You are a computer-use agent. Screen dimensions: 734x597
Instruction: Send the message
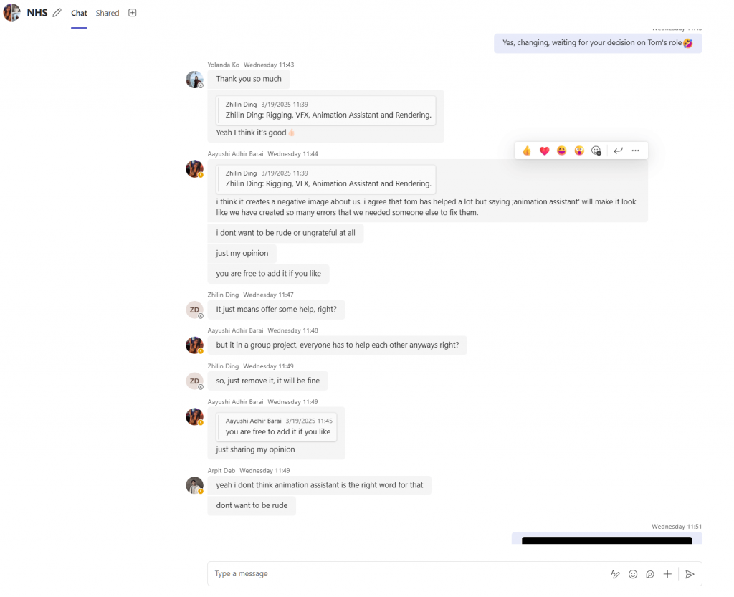690,574
